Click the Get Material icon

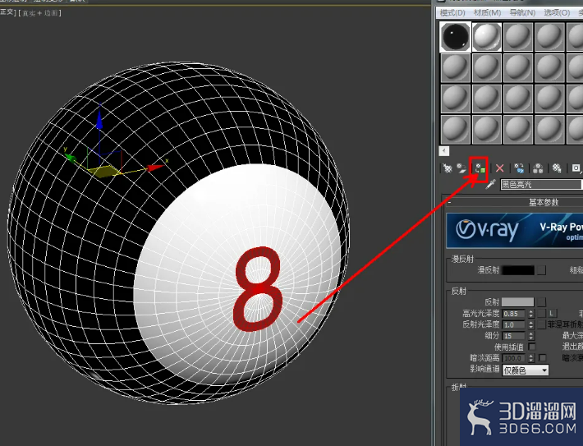447,168
